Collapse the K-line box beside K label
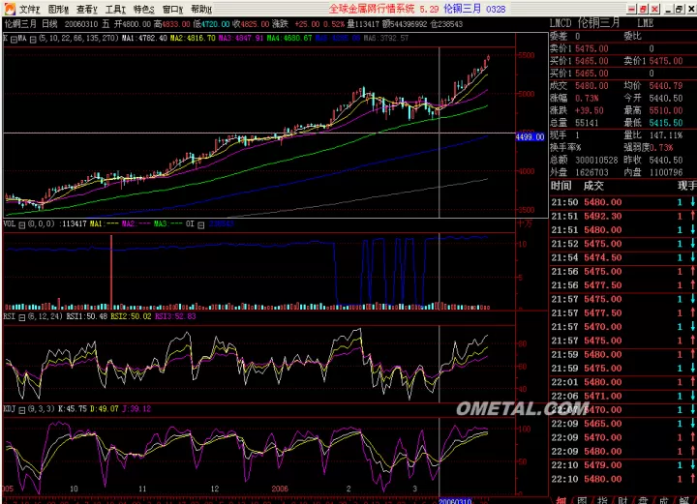Screen dimensions: 697x504 [14, 39]
